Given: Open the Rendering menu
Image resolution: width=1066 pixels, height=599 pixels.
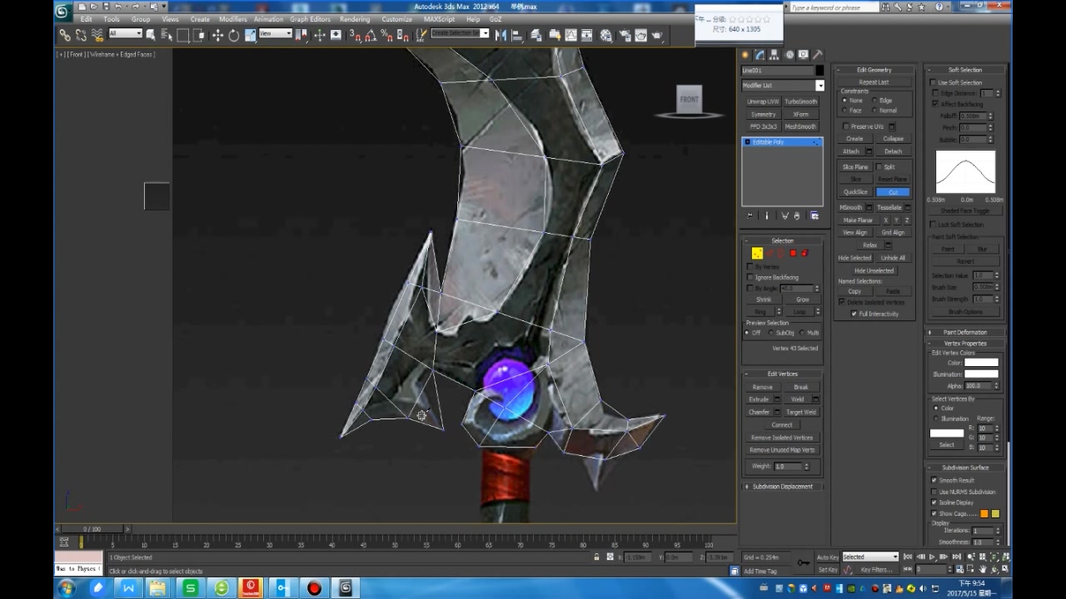Looking at the screenshot, I should click(x=355, y=19).
